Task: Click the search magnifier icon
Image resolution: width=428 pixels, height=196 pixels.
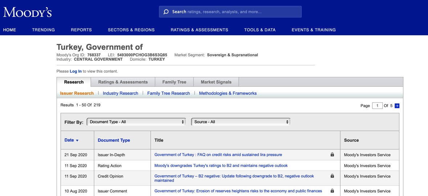Action: tap(166, 12)
